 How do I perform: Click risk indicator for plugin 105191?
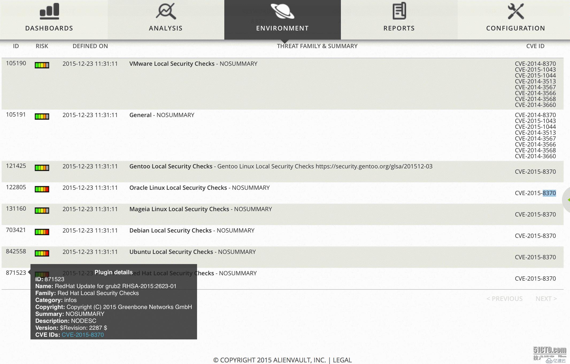tap(42, 116)
